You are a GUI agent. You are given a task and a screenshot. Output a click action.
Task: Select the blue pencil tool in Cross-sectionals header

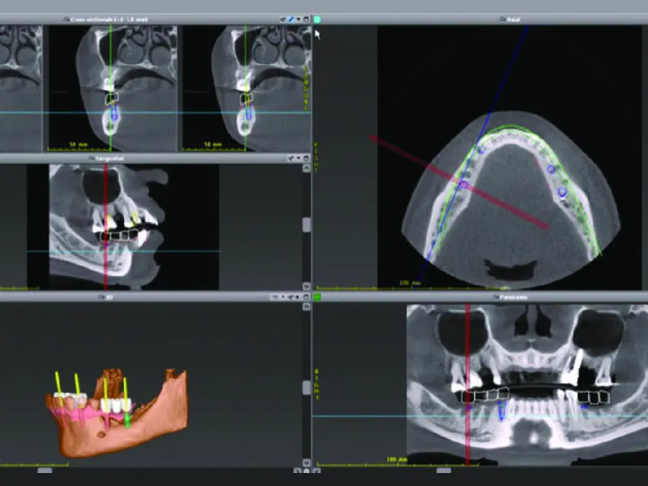[291, 19]
